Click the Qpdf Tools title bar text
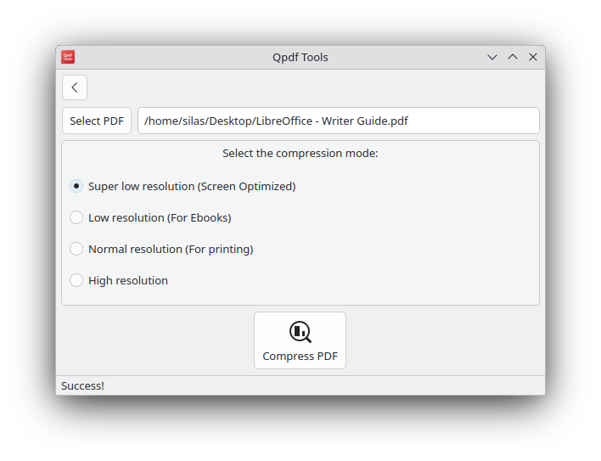 click(300, 57)
